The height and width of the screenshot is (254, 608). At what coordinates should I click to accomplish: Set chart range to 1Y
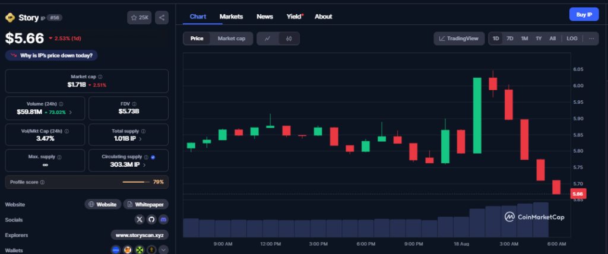coord(539,39)
